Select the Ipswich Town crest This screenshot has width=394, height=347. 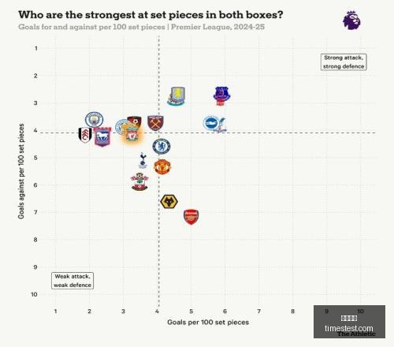(x=102, y=136)
